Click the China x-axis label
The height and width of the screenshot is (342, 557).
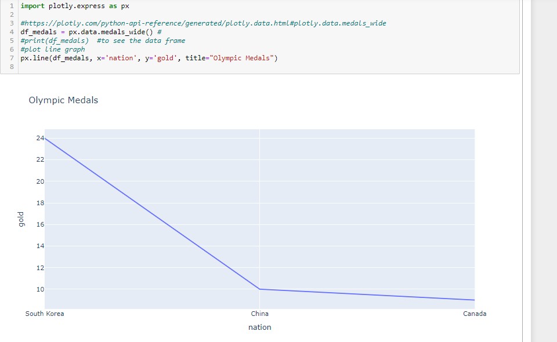tap(259, 314)
